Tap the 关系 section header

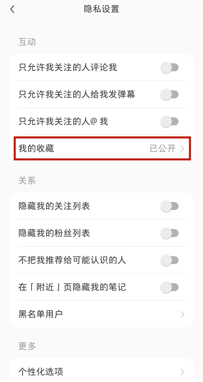pyautogui.click(x=26, y=180)
